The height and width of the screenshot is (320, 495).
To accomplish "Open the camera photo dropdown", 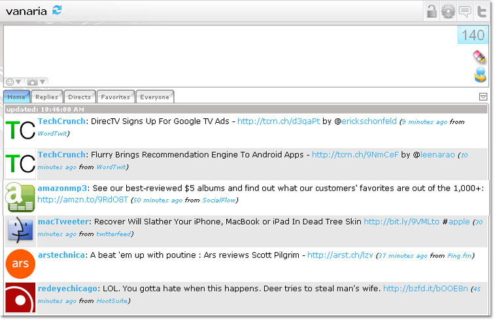I will [x=36, y=82].
